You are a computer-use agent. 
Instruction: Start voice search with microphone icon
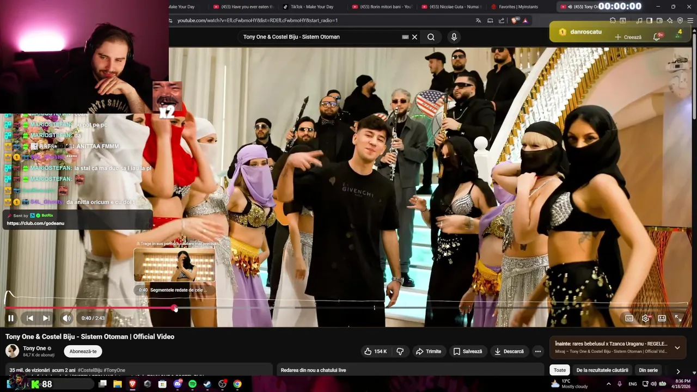(454, 37)
